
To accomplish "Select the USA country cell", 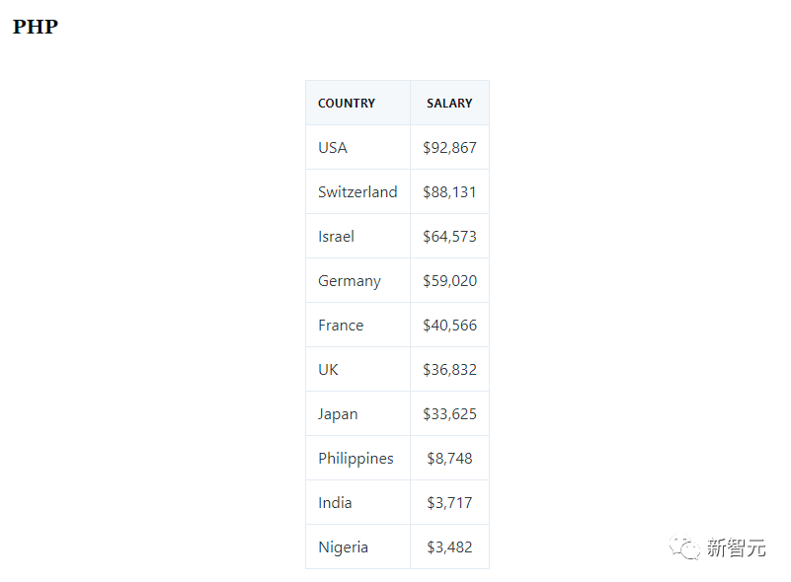I will coord(333,148).
